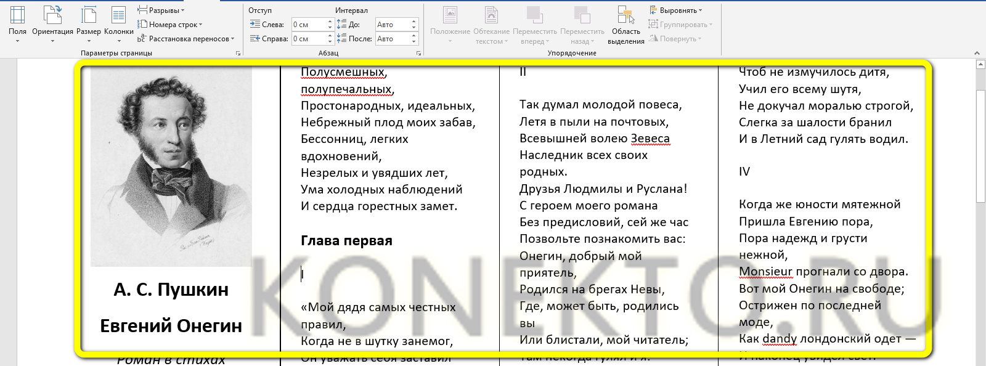The width and height of the screenshot is (986, 366).
Task: Click the misspelled word 'Полусмешных'
Action: coord(343,72)
